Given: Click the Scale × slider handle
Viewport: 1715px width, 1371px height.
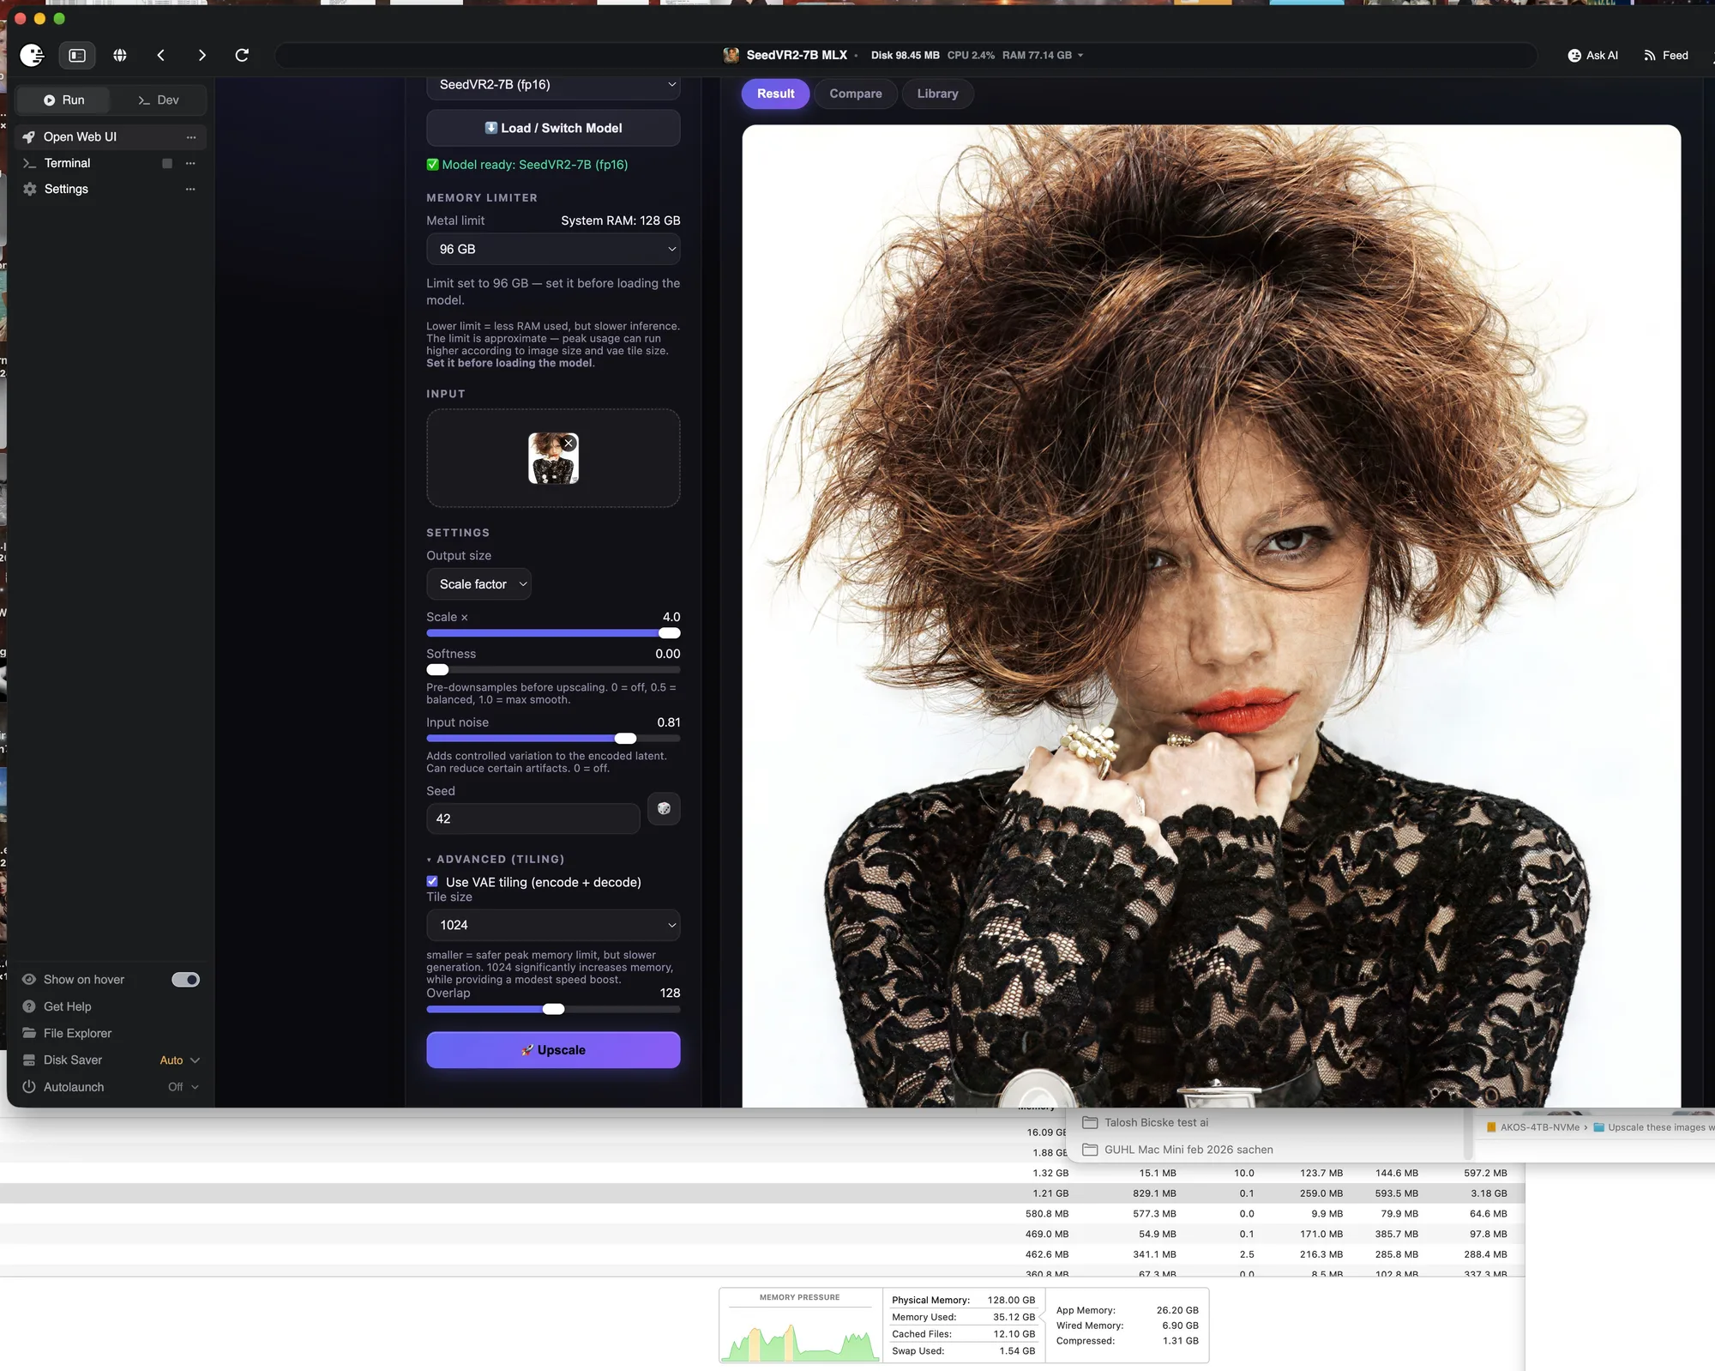Looking at the screenshot, I should 670,633.
